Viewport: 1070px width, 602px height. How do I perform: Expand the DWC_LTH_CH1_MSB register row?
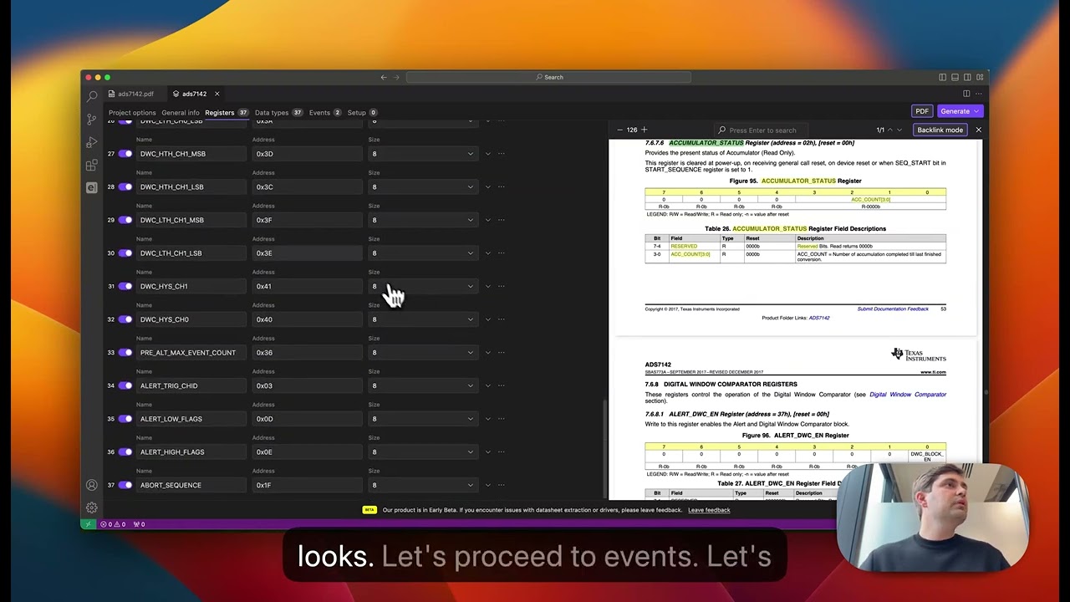click(x=488, y=220)
